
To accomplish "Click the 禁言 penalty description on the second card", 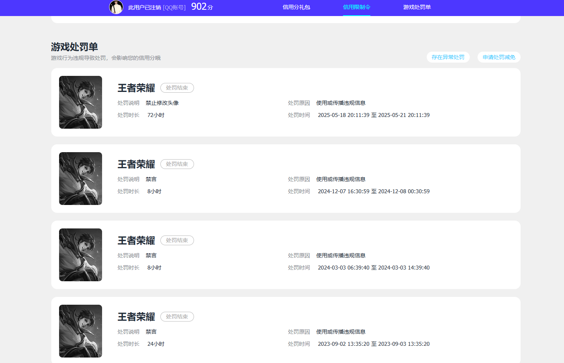I will pos(151,179).
